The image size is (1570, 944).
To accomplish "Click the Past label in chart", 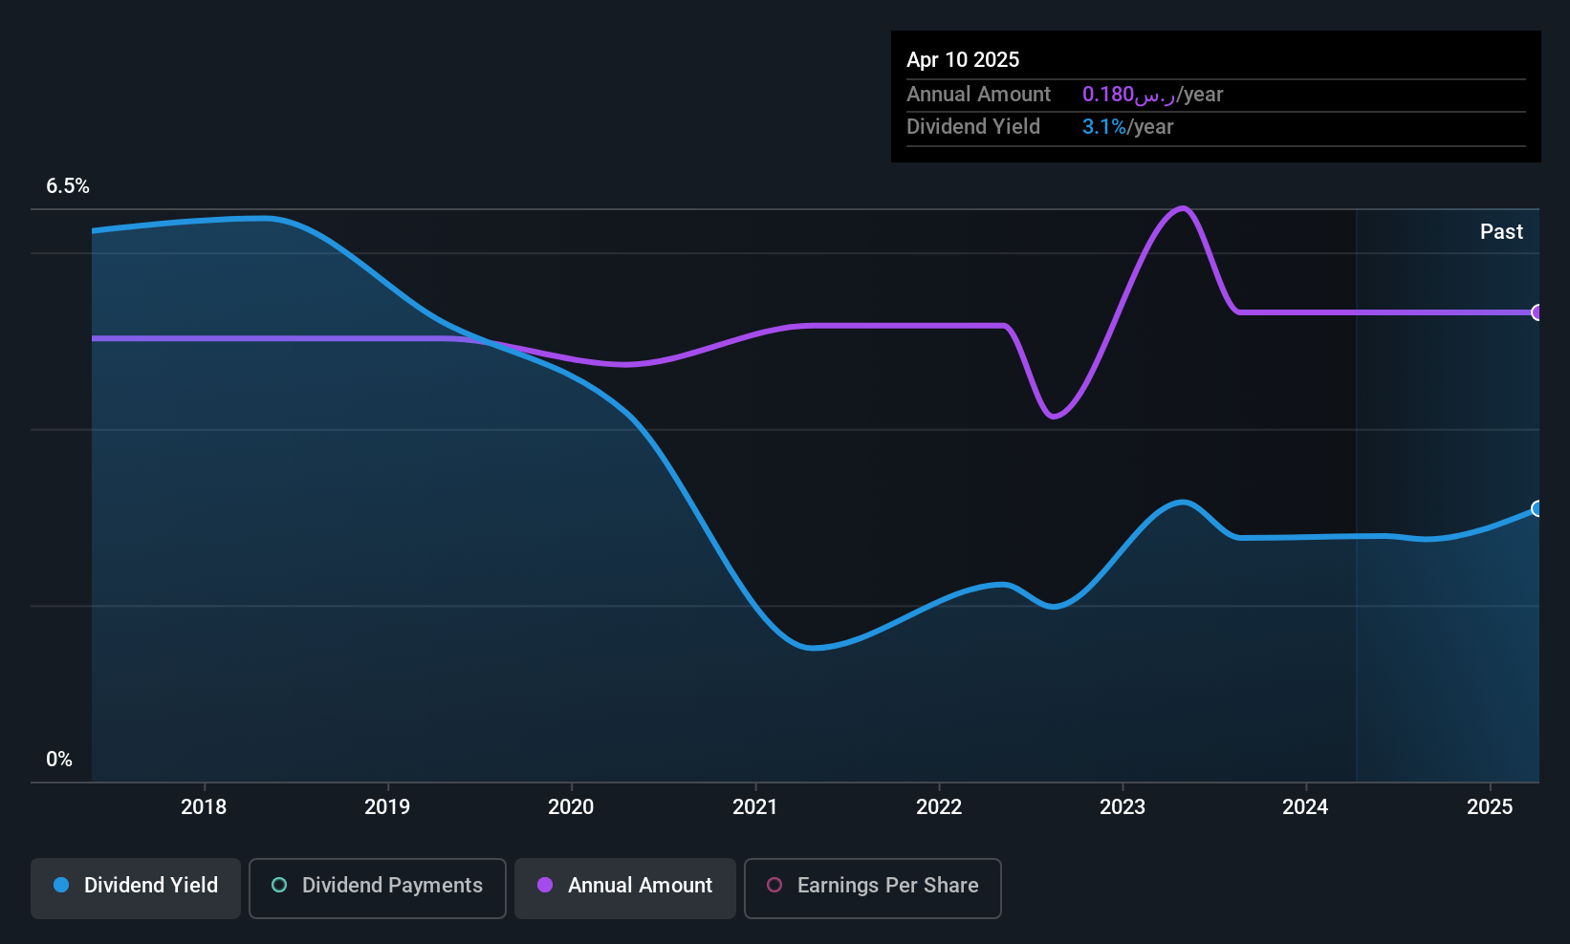I will 1501,231.
